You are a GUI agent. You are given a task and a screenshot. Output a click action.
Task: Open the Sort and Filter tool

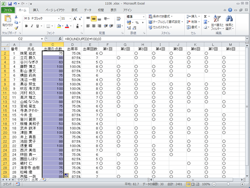point(217,23)
